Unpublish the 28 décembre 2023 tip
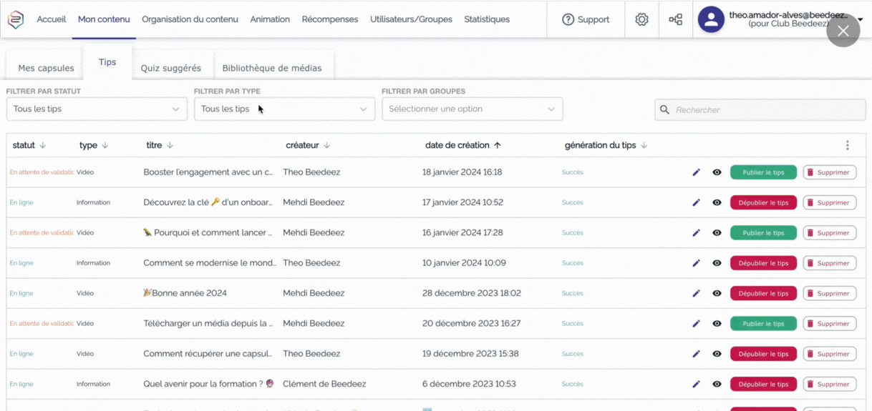The width and height of the screenshot is (872, 411). click(763, 293)
